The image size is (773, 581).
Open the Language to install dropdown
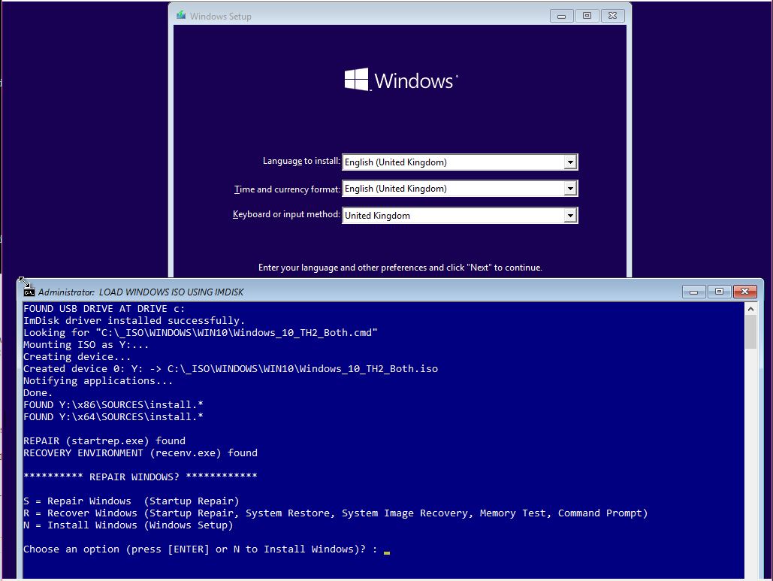click(572, 162)
